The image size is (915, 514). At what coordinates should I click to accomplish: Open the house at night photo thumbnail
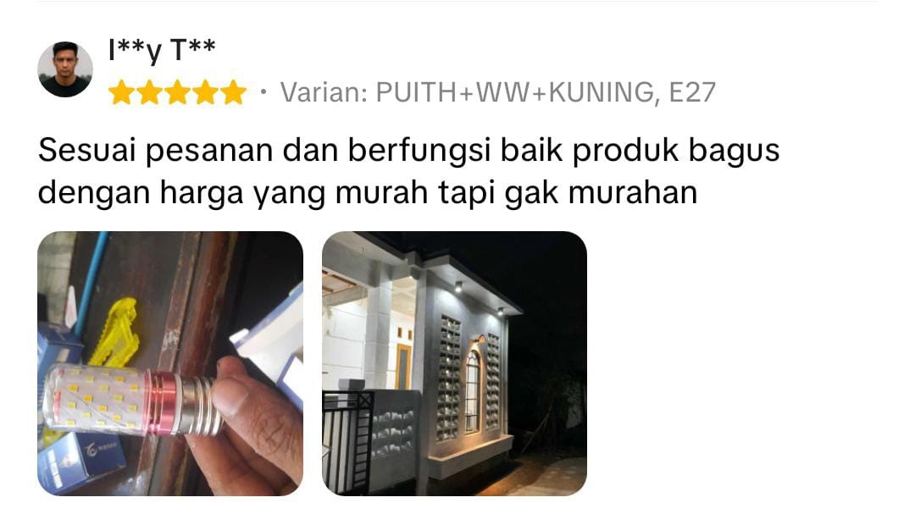(455, 363)
